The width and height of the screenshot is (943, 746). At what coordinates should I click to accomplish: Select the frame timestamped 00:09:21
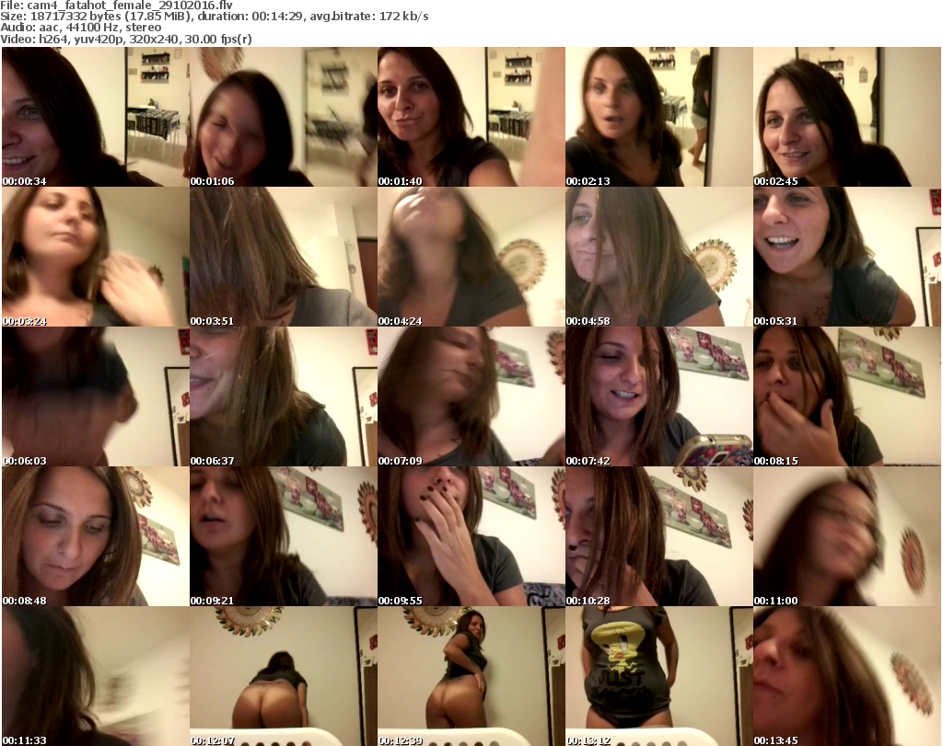283,536
